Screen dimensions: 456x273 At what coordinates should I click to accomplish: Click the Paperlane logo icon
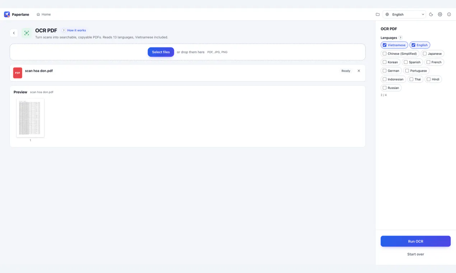coord(7,14)
